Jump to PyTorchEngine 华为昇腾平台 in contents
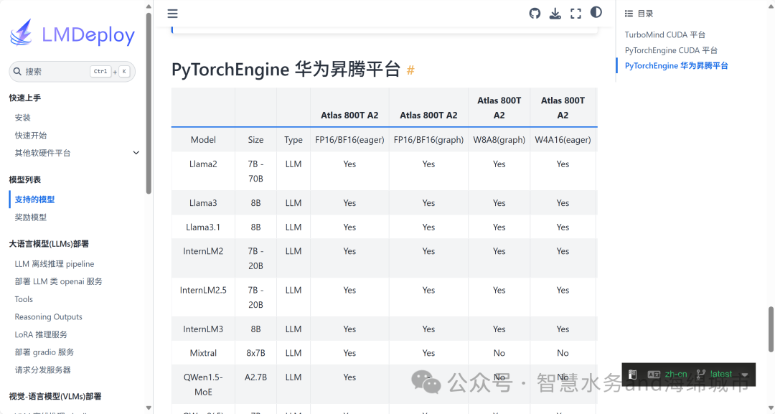The width and height of the screenshot is (775, 414). click(x=676, y=66)
